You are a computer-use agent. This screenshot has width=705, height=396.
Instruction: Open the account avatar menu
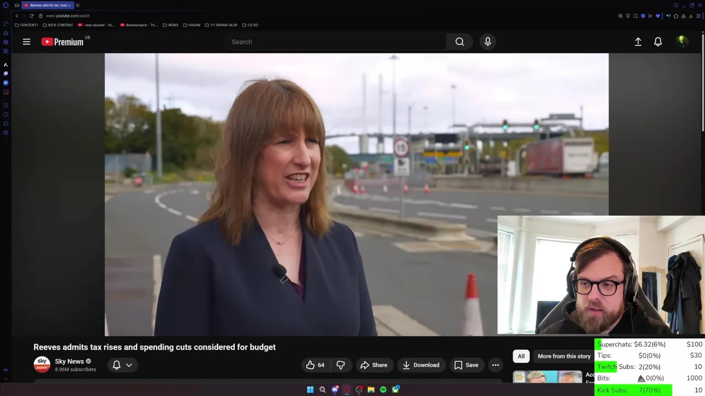682,42
